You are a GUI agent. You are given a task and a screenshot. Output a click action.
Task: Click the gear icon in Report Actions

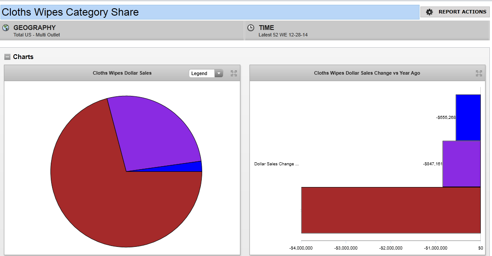[429, 12]
